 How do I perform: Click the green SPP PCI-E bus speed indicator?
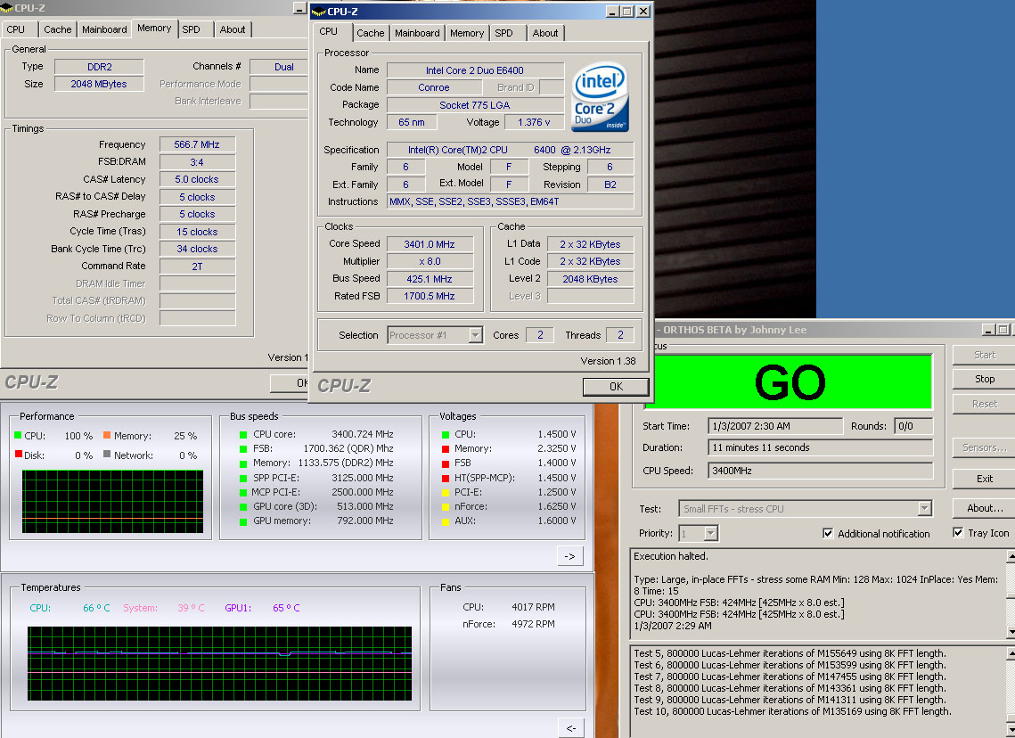[243, 479]
